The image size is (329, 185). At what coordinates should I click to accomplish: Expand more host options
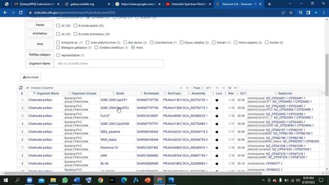(x=137, y=48)
